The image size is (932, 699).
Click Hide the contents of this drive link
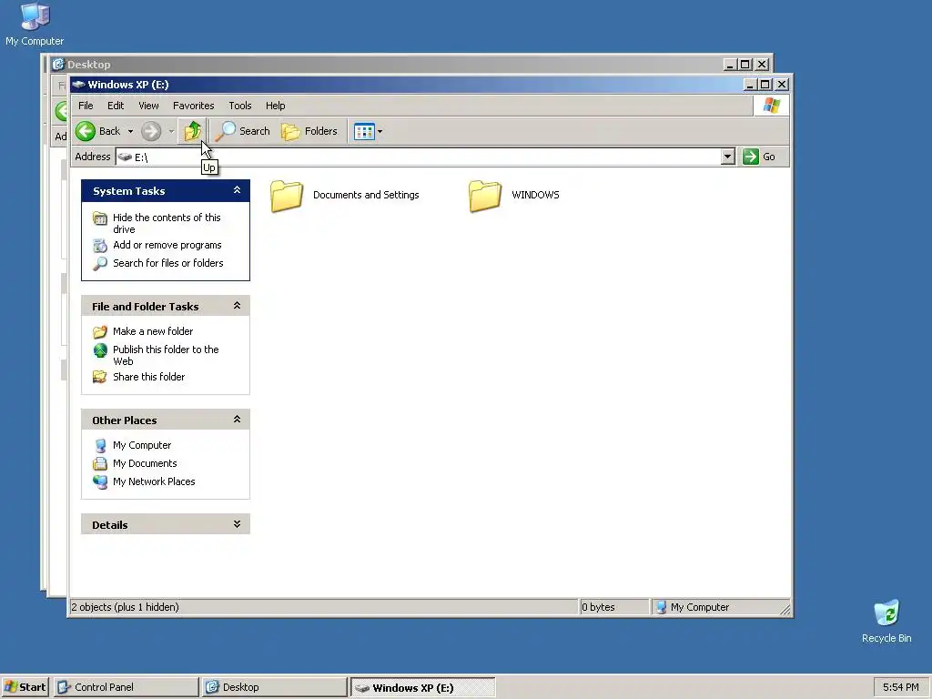point(167,224)
